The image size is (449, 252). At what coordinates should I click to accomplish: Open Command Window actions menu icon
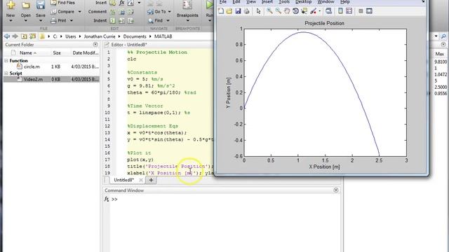[x=336, y=190]
